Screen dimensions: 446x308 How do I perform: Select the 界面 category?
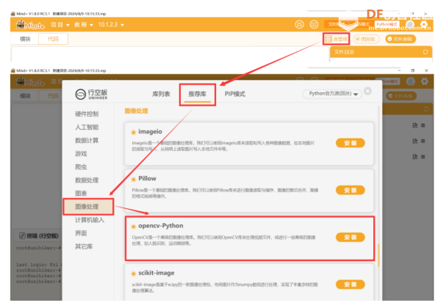click(81, 233)
